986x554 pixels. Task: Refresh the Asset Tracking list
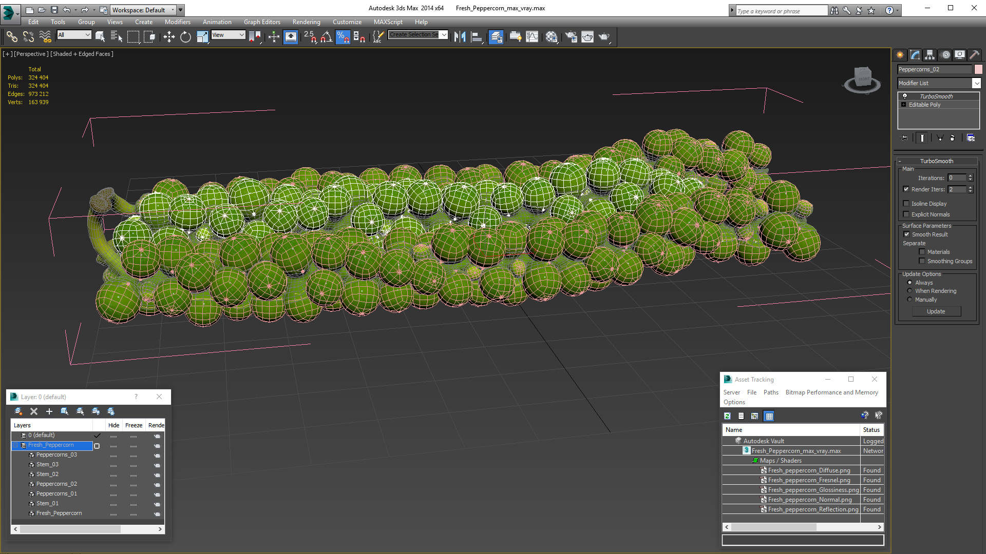[727, 416]
